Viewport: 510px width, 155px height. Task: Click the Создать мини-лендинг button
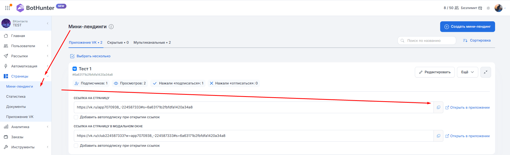pyautogui.click(x=467, y=27)
